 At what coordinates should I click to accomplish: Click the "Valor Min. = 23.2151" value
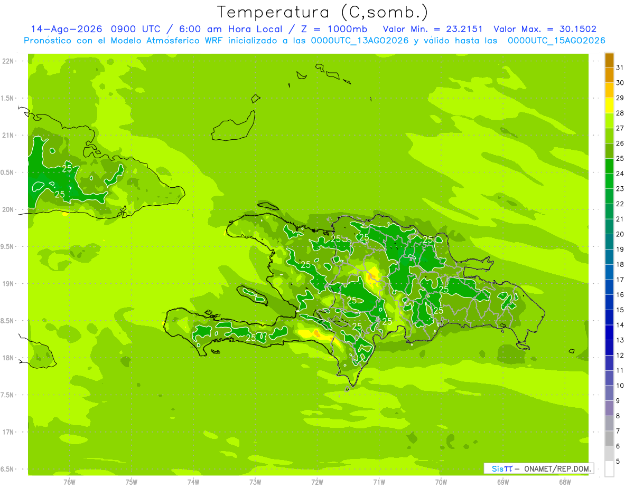pyautogui.click(x=433, y=29)
